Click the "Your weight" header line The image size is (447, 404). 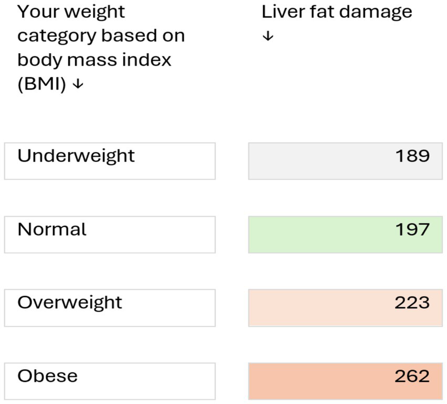pos(71,12)
